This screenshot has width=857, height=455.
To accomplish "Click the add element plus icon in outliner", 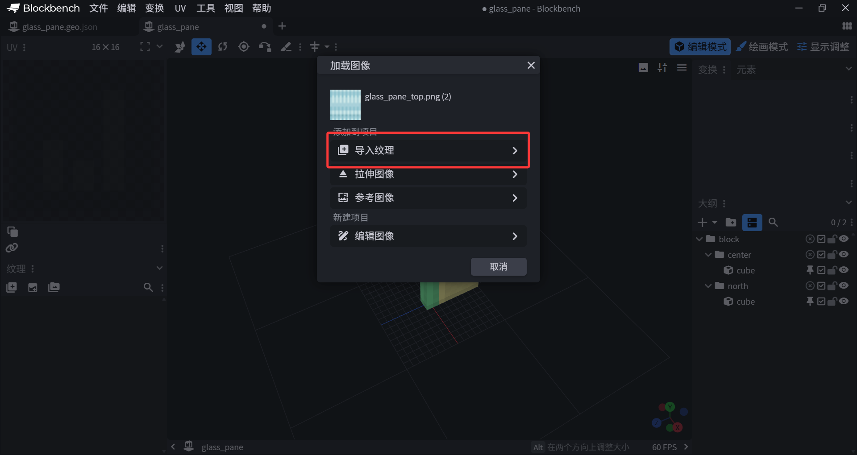I will coord(703,222).
